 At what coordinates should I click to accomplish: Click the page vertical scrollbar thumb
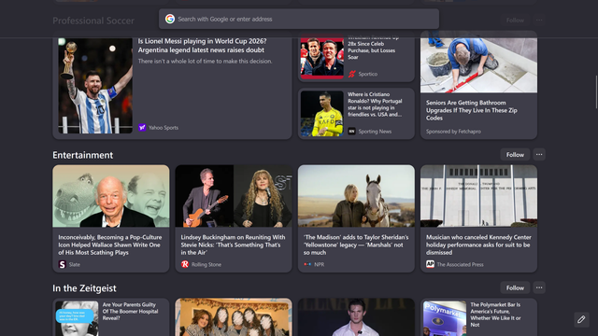[x=596, y=91]
